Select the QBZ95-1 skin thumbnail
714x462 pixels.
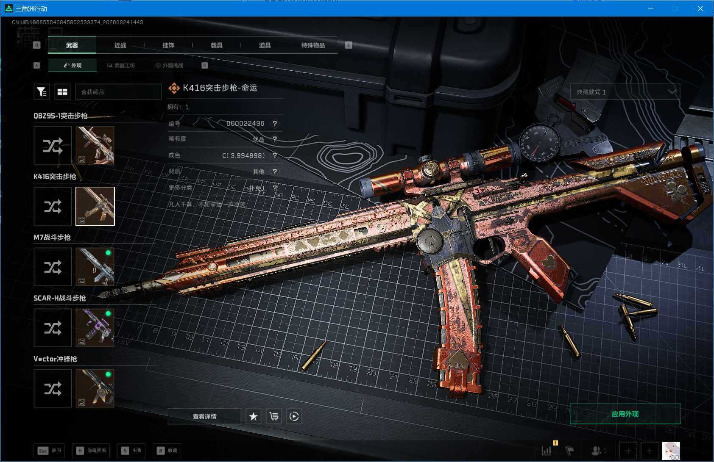[x=95, y=145]
